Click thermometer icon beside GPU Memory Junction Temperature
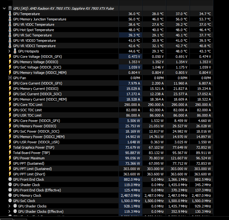The width and height of the screenshot is (229, 220). tap(10, 19)
